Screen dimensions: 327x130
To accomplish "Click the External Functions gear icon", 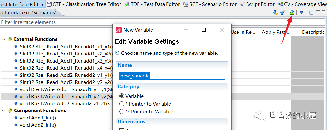I will (x=10, y=39).
